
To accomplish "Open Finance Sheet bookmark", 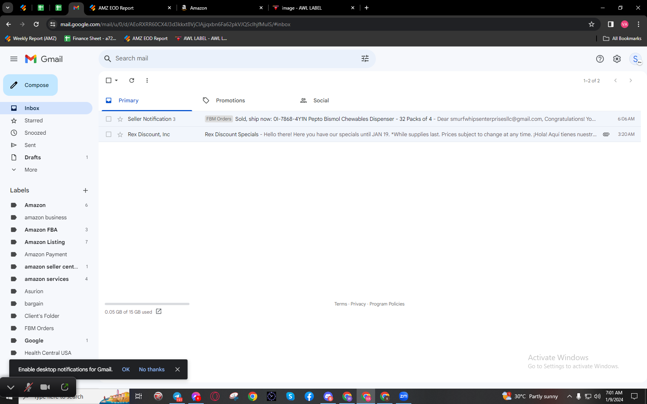I will pyautogui.click(x=90, y=38).
